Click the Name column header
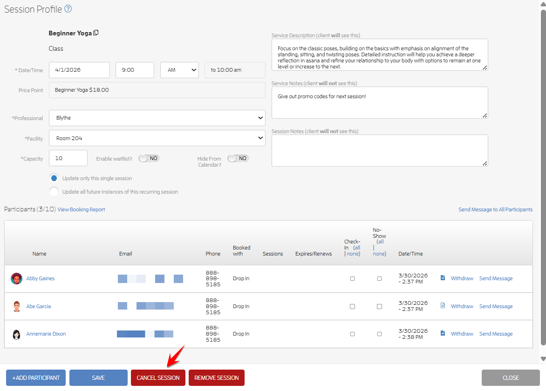The width and height of the screenshot is (546, 391). click(x=39, y=254)
